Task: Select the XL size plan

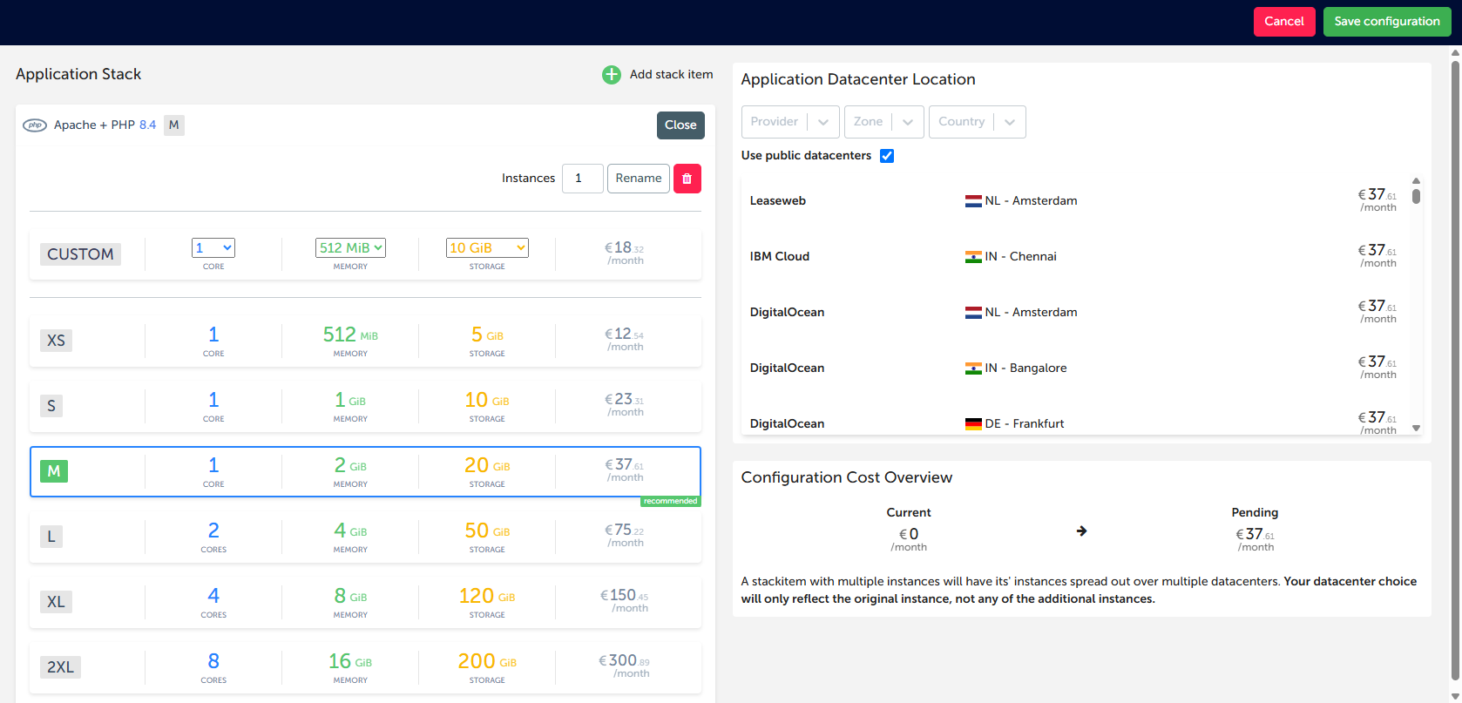Action: click(x=365, y=602)
